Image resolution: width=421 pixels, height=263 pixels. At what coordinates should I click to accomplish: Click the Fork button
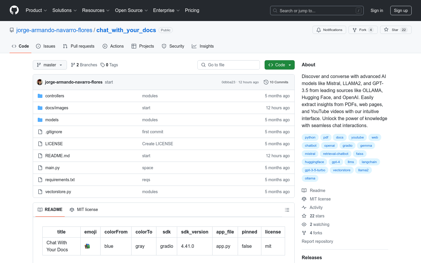tap(363, 30)
